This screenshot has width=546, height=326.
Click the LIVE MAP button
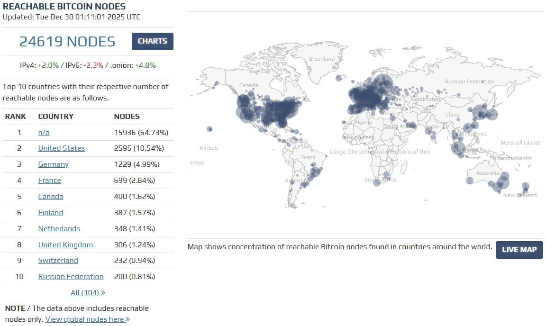(x=519, y=250)
